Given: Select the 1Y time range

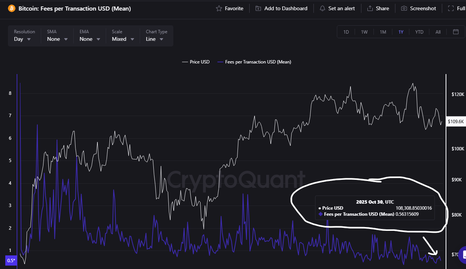Looking at the screenshot, I should (401, 32).
